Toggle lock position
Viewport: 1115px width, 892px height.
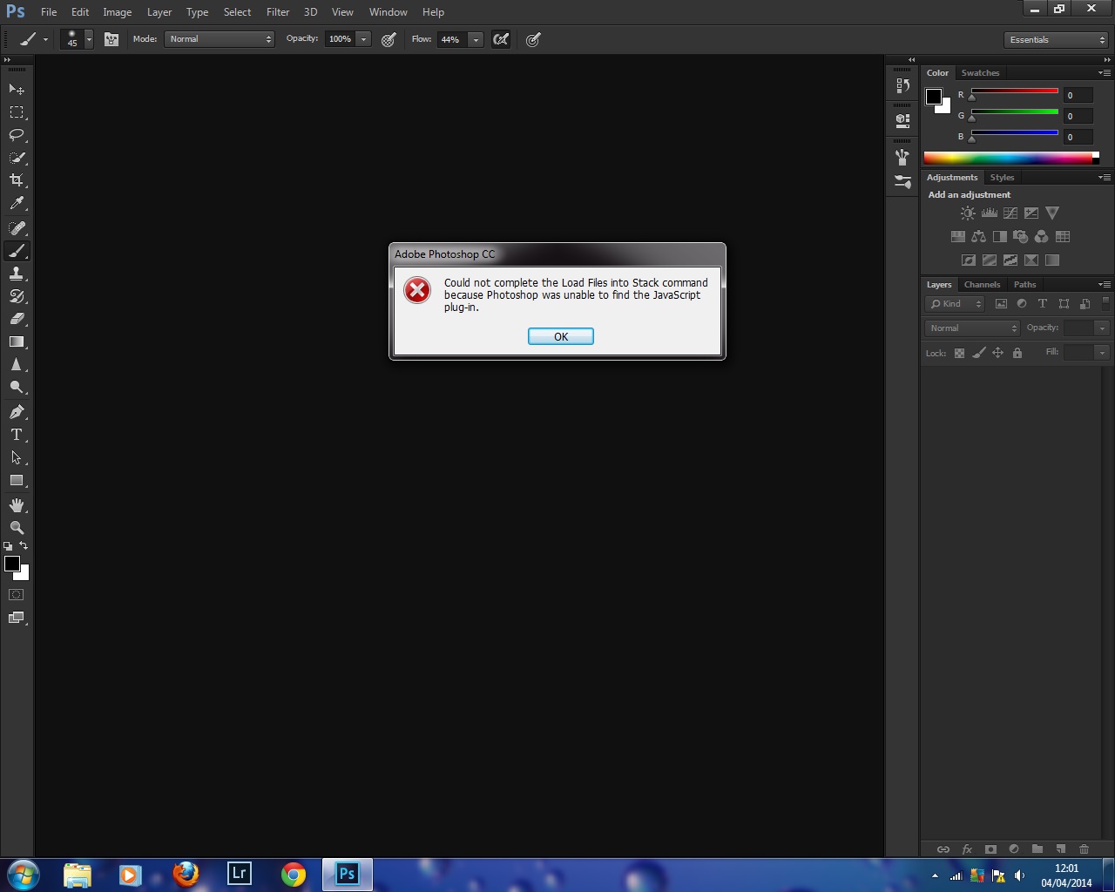998,353
